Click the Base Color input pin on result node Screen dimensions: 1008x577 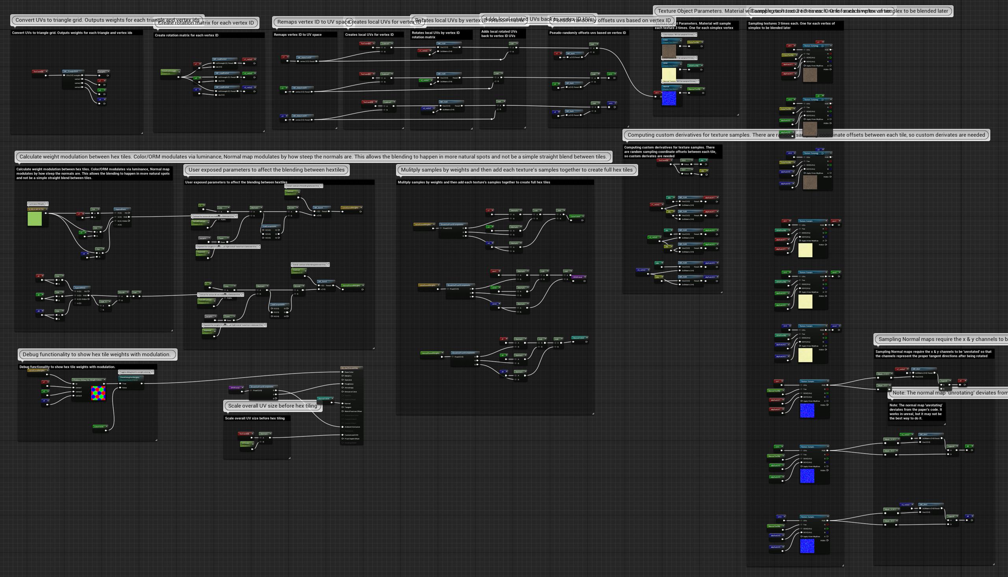coord(343,372)
